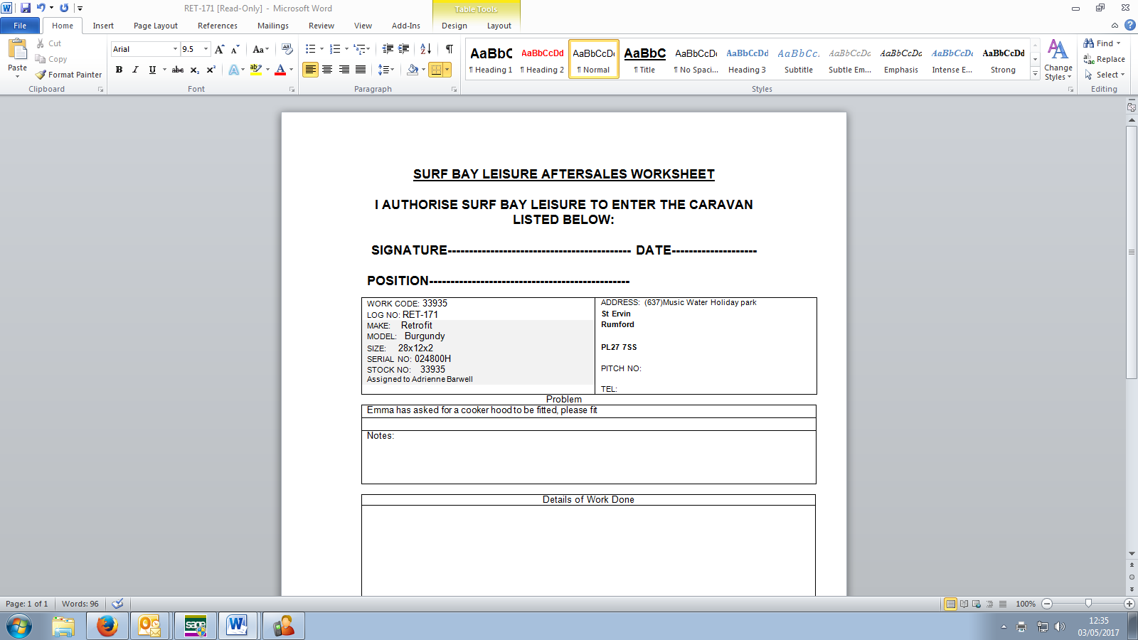The height and width of the screenshot is (640, 1138).
Task: Click the zoom slider handle
Action: (x=1088, y=604)
